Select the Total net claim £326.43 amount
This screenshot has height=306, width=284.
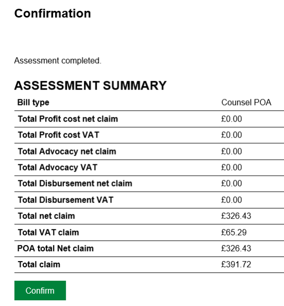point(236,216)
